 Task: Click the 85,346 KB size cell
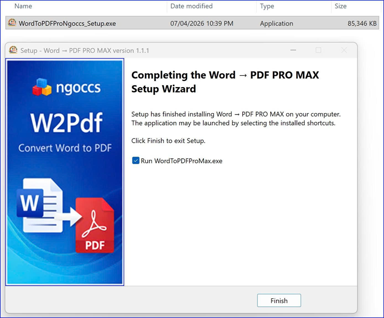click(362, 23)
